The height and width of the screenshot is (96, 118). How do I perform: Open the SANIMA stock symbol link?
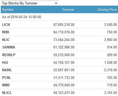9,47
